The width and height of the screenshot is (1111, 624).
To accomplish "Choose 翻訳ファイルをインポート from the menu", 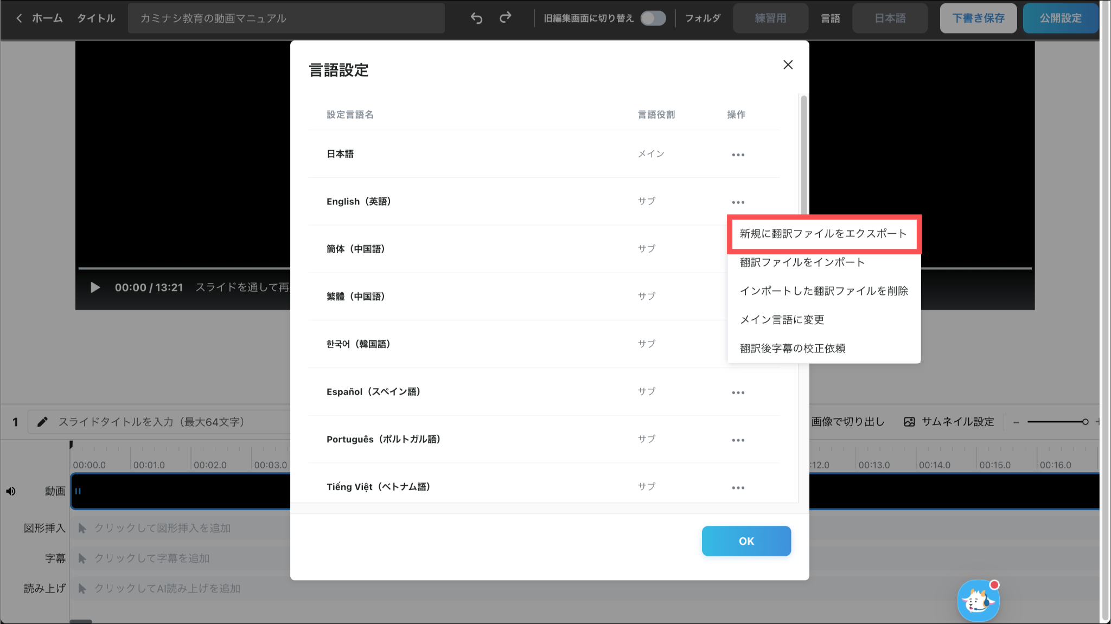I will pyautogui.click(x=802, y=262).
